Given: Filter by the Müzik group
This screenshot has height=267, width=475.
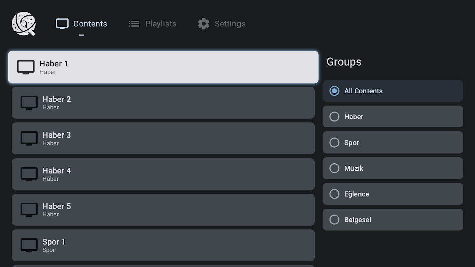Looking at the screenshot, I should coord(334,168).
